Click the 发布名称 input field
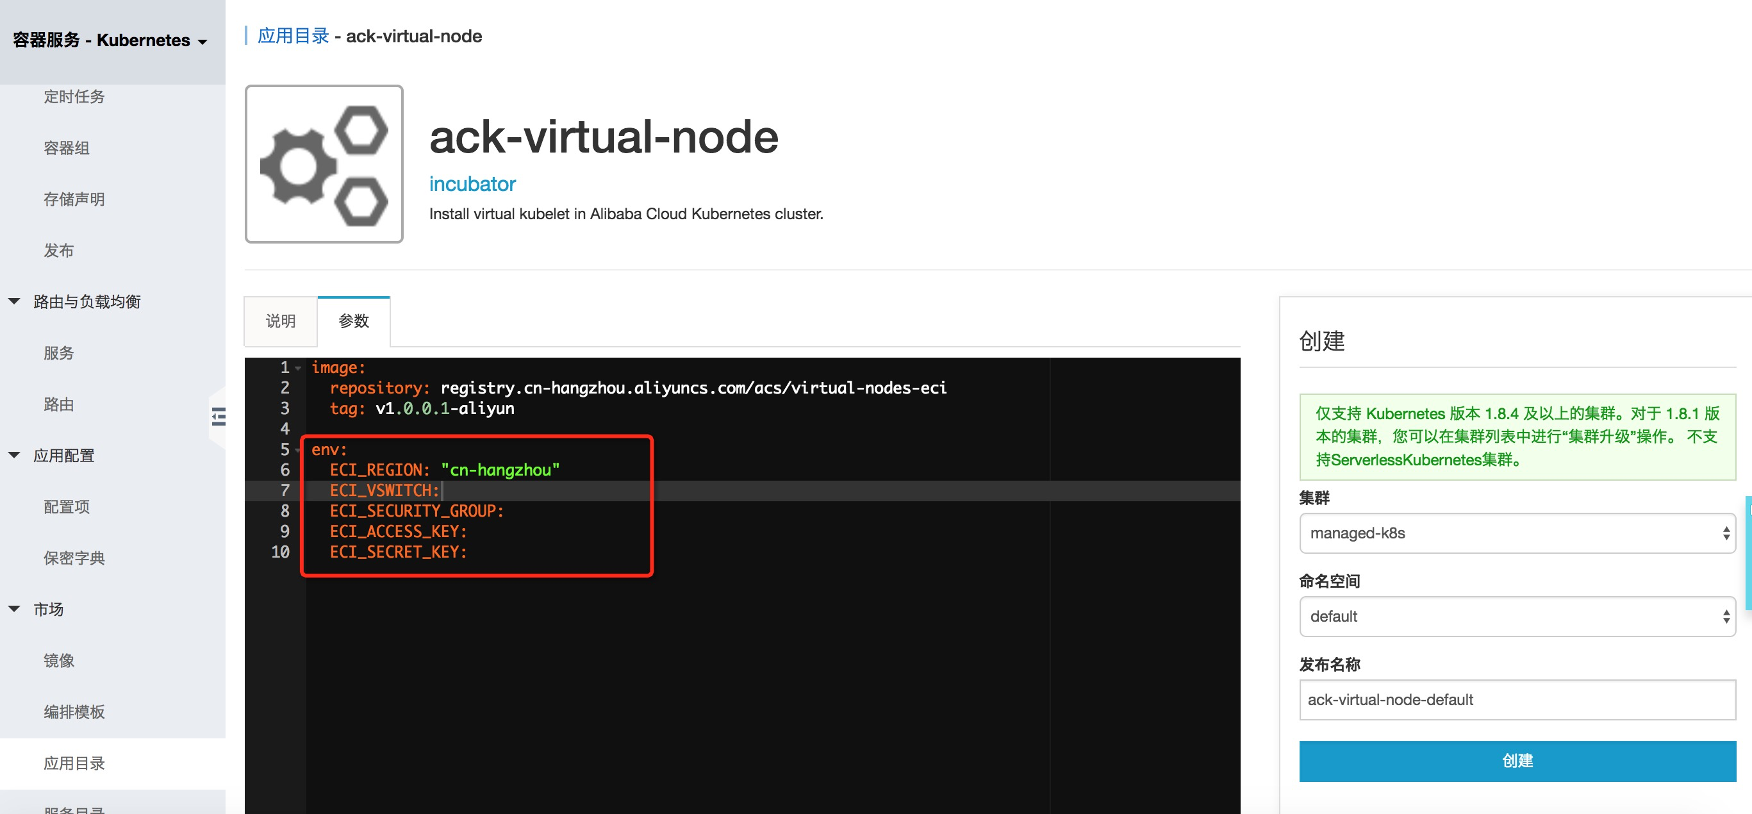The height and width of the screenshot is (814, 1752). 1517,700
